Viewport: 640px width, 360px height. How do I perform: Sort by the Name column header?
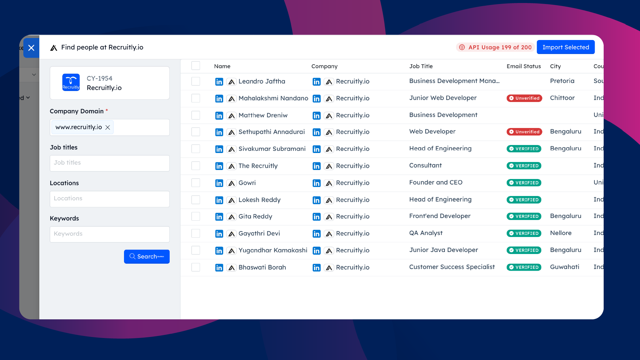[x=222, y=66]
